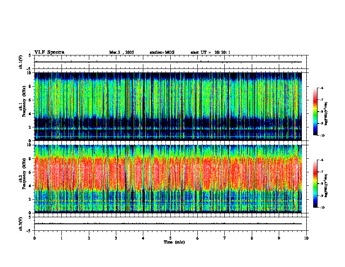Viewport: 345px width, 267px height.
Task: Click time axis tick label '6'
Action: (198, 238)
